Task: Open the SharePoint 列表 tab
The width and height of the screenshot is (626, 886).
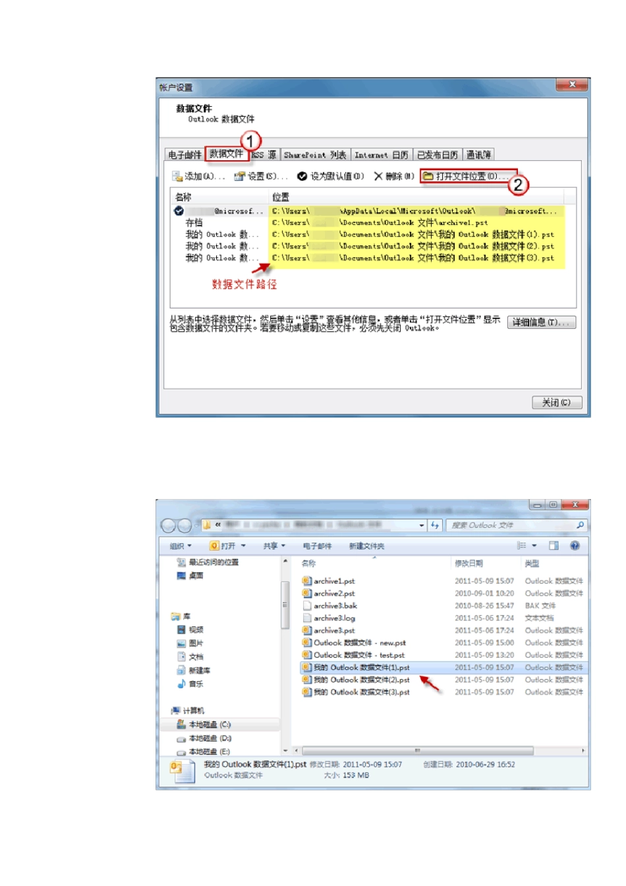Action: (315, 155)
